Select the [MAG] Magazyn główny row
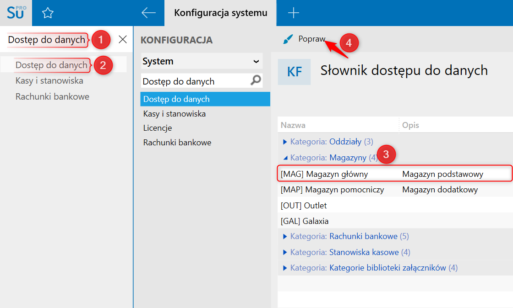The image size is (513, 308). 394,174
